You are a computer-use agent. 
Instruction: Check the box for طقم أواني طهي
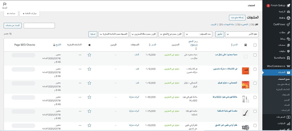pos(255,125)
